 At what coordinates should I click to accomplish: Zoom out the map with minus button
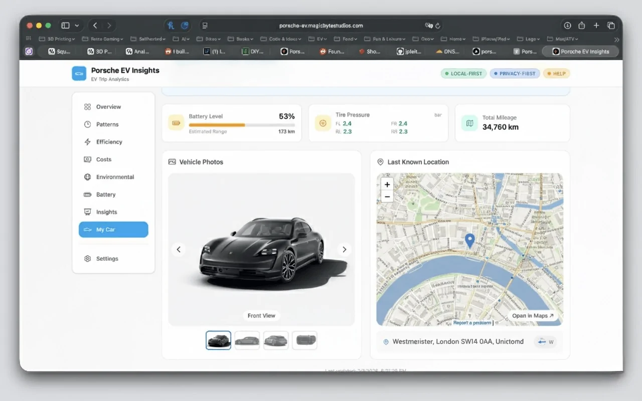pos(387,196)
